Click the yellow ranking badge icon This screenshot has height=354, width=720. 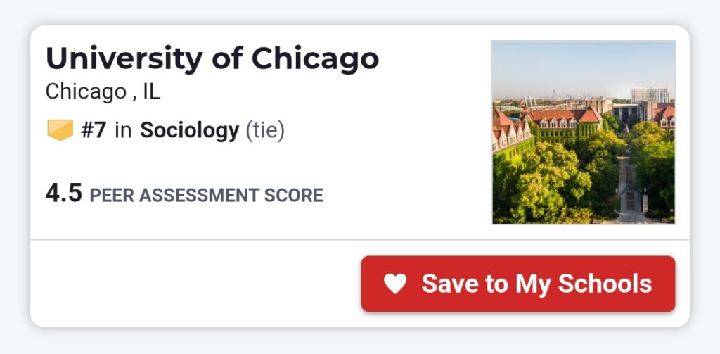[x=60, y=131]
